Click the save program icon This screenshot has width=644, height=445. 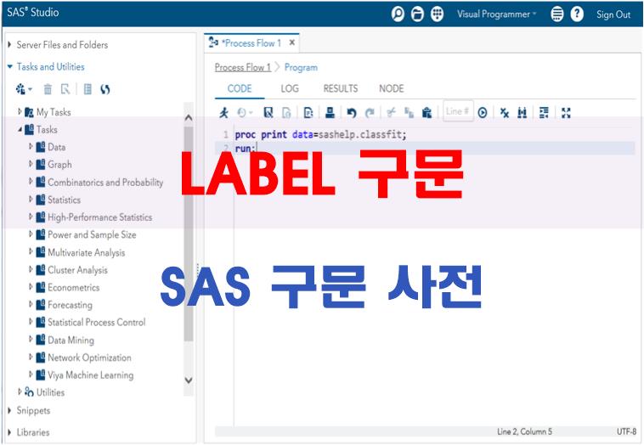268,112
